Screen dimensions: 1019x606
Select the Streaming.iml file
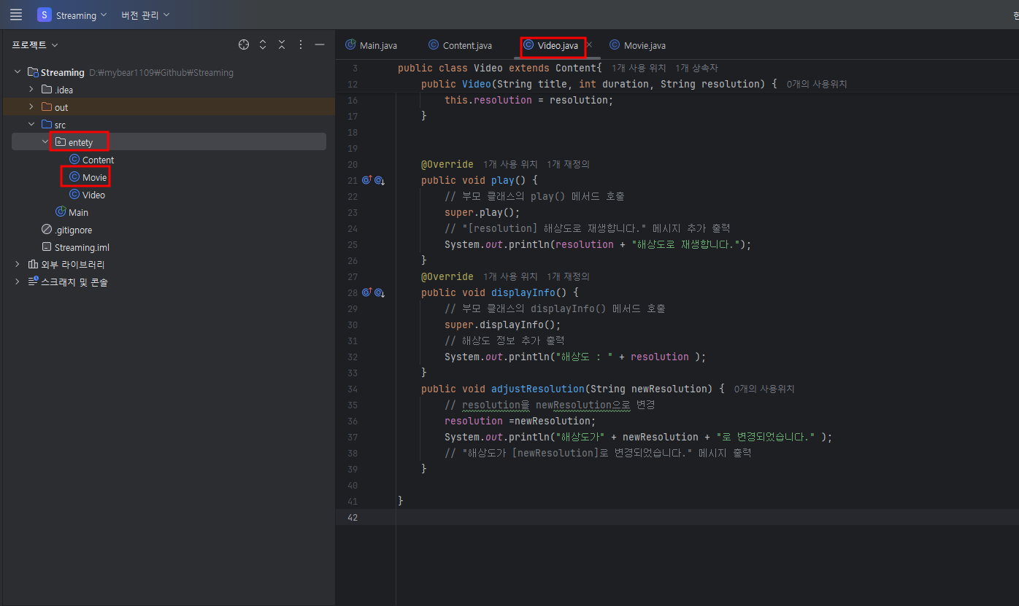click(82, 247)
